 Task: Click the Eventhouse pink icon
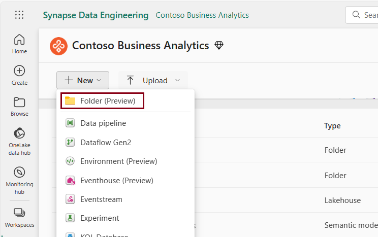point(71,180)
